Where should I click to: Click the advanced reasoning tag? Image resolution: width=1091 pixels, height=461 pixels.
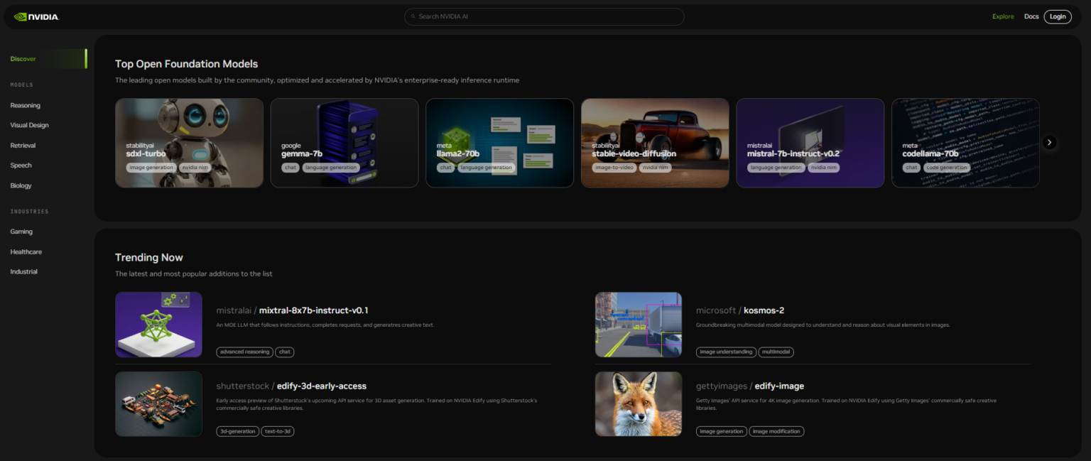(x=245, y=352)
